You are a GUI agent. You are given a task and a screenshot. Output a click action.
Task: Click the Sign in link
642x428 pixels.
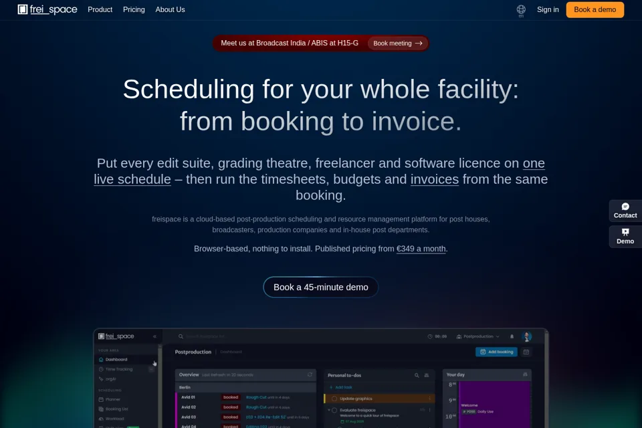click(548, 9)
